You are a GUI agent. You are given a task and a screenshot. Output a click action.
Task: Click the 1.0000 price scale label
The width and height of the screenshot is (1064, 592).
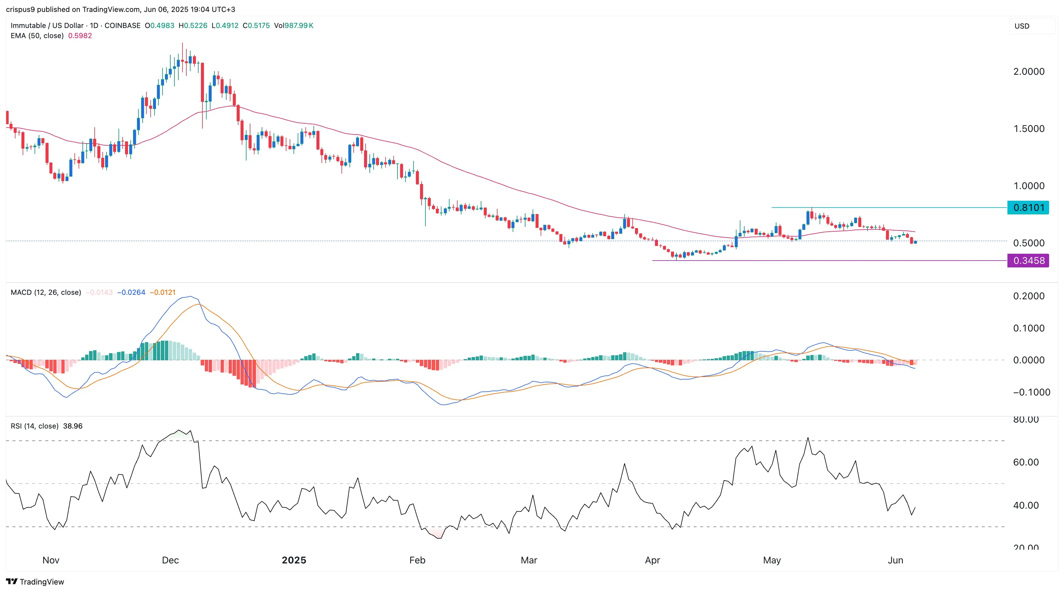1029,186
